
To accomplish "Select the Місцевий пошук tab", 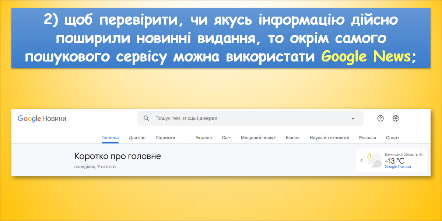I will pyautogui.click(x=258, y=138).
